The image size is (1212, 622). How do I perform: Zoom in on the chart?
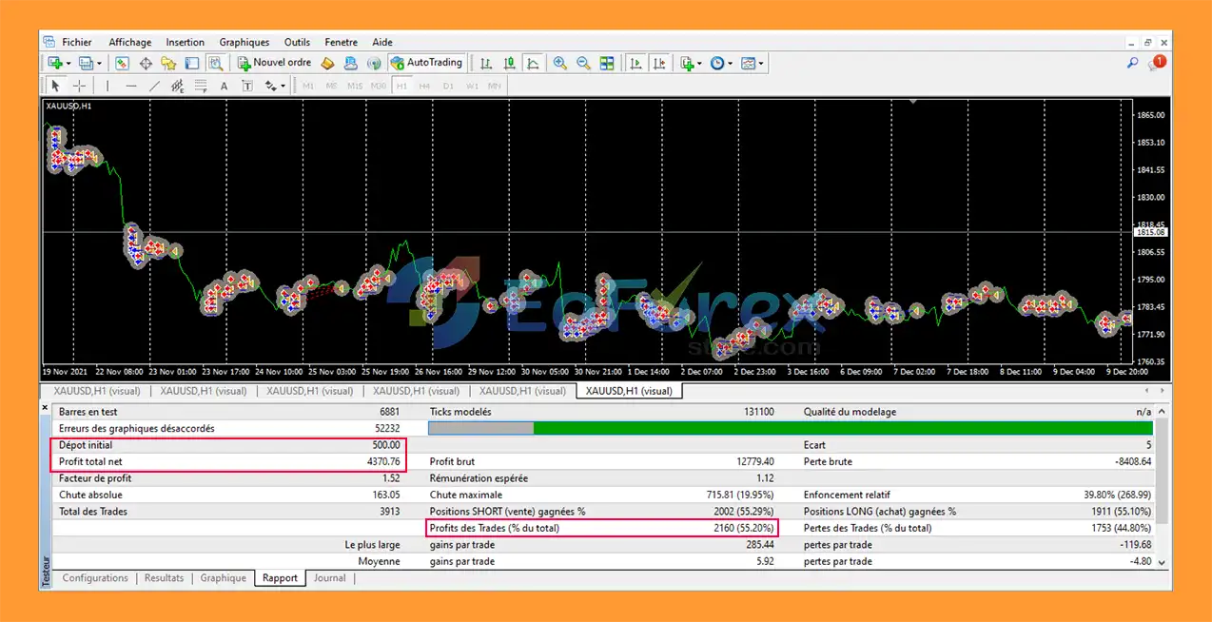(560, 64)
